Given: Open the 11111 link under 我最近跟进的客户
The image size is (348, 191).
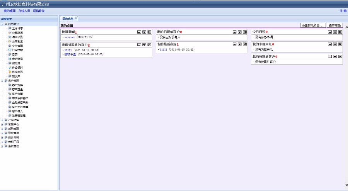Looking at the screenshot, I should pos(68,50).
